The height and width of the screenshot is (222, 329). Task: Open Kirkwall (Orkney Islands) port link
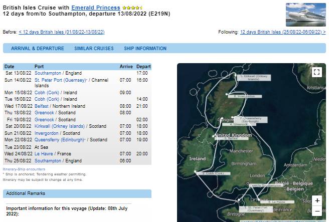tap(60, 126)
